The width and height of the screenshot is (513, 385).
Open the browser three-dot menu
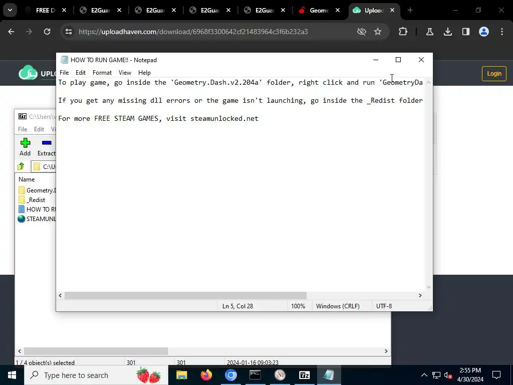(x=502, y=32)
